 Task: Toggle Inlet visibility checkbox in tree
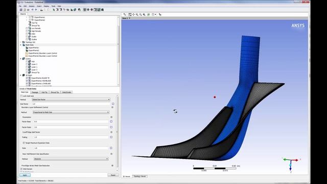[27, 34]
